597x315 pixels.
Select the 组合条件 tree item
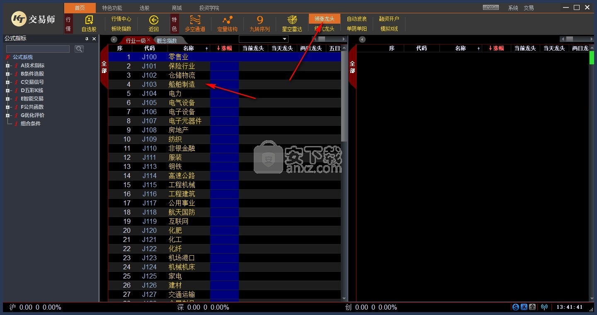[x=31, y=124]
